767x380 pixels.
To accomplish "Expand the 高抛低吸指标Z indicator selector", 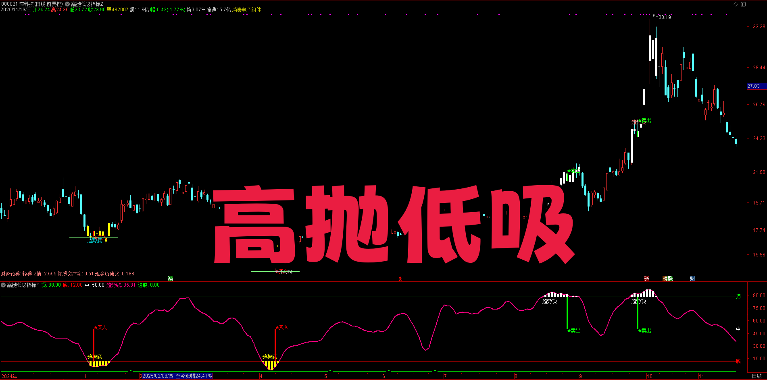I will coord(86,3).
